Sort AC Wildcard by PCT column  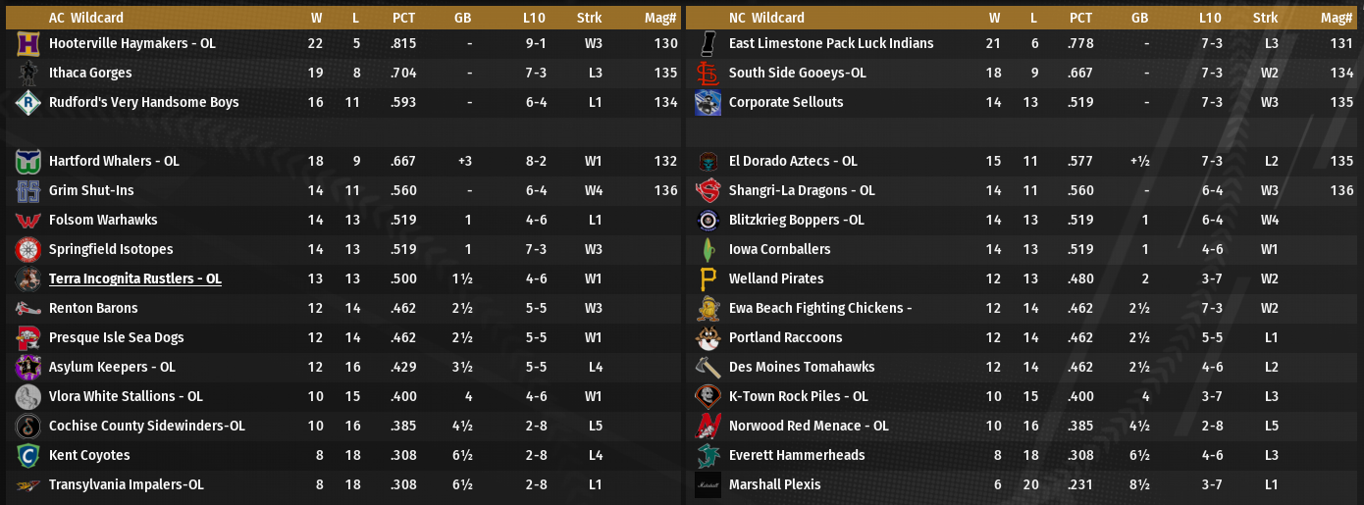pyautogui.click(x=403, y=18)
